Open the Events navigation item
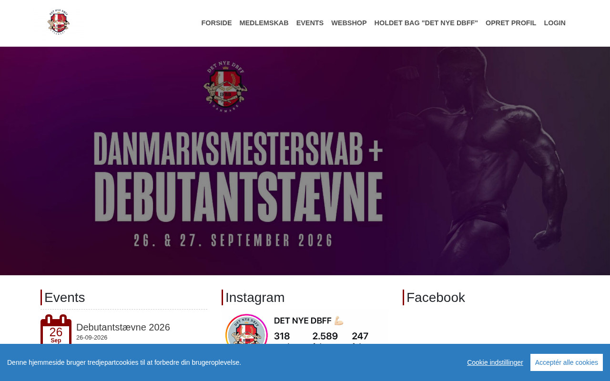Screen dimensions: 610x381 [x=310, y=23]
